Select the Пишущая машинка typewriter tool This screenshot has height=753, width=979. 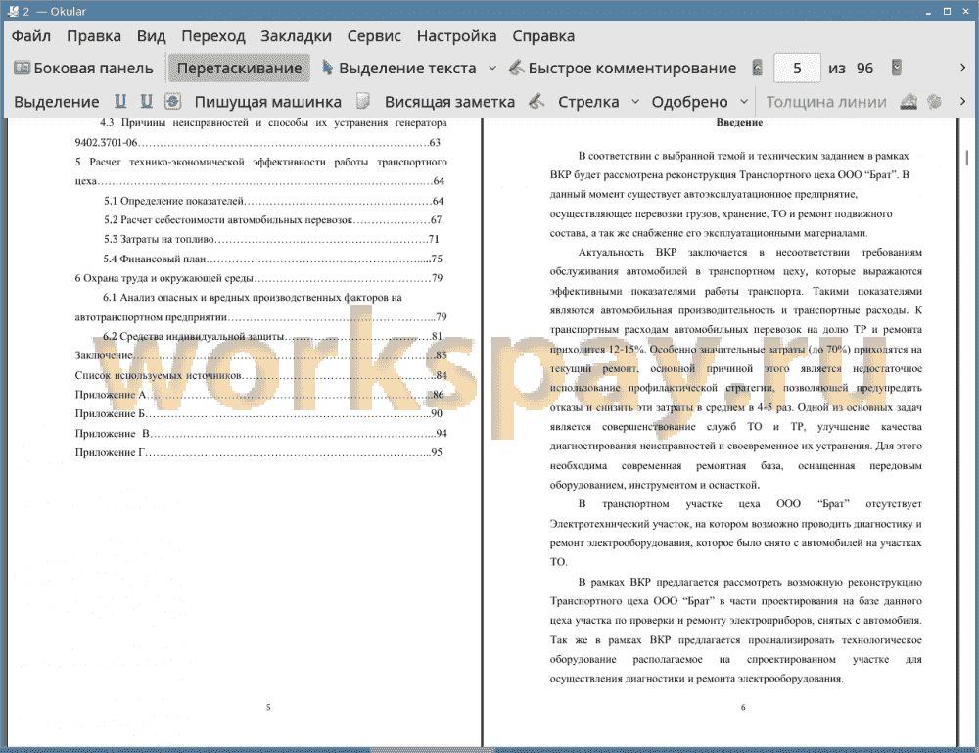[268, 102]
